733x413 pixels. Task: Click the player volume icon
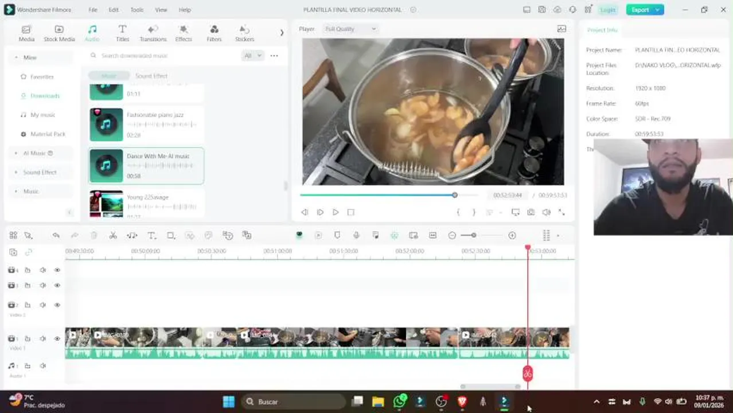coord(546,212)
